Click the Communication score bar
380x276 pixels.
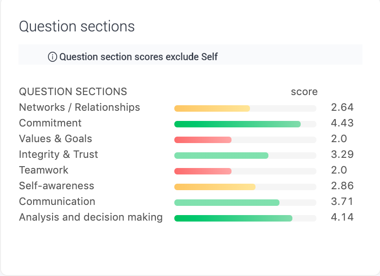245,203
